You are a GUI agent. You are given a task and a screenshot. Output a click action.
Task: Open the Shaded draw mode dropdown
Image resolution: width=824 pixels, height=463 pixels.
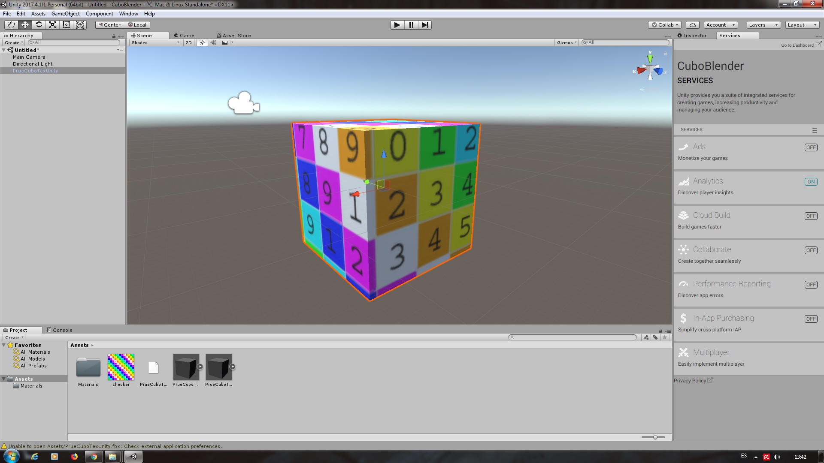[x=155, y=42]
